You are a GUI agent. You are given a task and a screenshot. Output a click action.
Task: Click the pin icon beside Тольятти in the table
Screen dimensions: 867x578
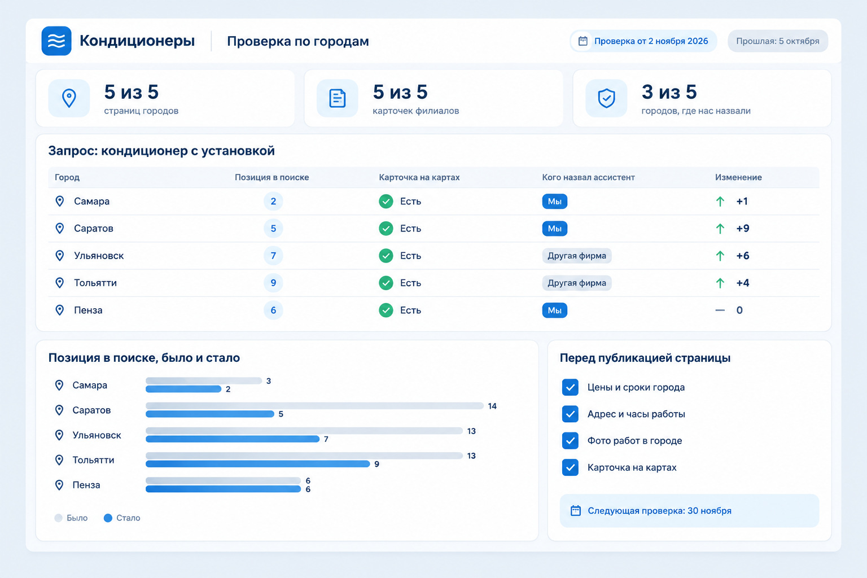(60, 283)
